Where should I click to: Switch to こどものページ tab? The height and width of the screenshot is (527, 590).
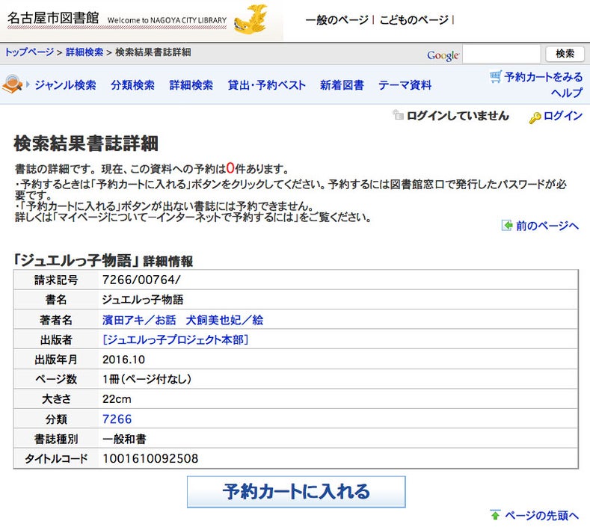(x=414, y=19)
